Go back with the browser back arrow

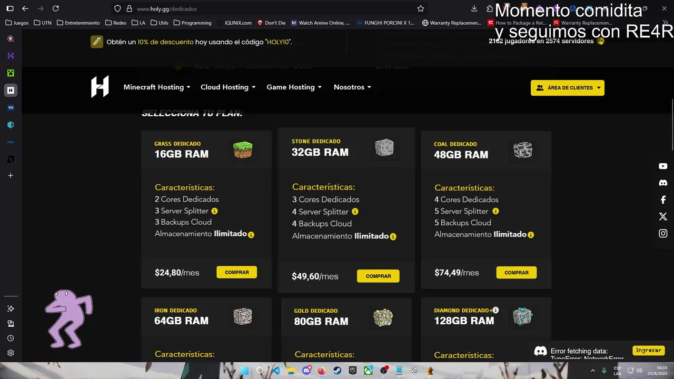click(25, 8)
